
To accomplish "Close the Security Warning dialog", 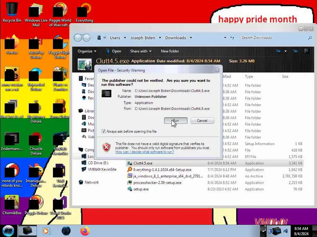I will pyautogui.click(x=217, y=70).
